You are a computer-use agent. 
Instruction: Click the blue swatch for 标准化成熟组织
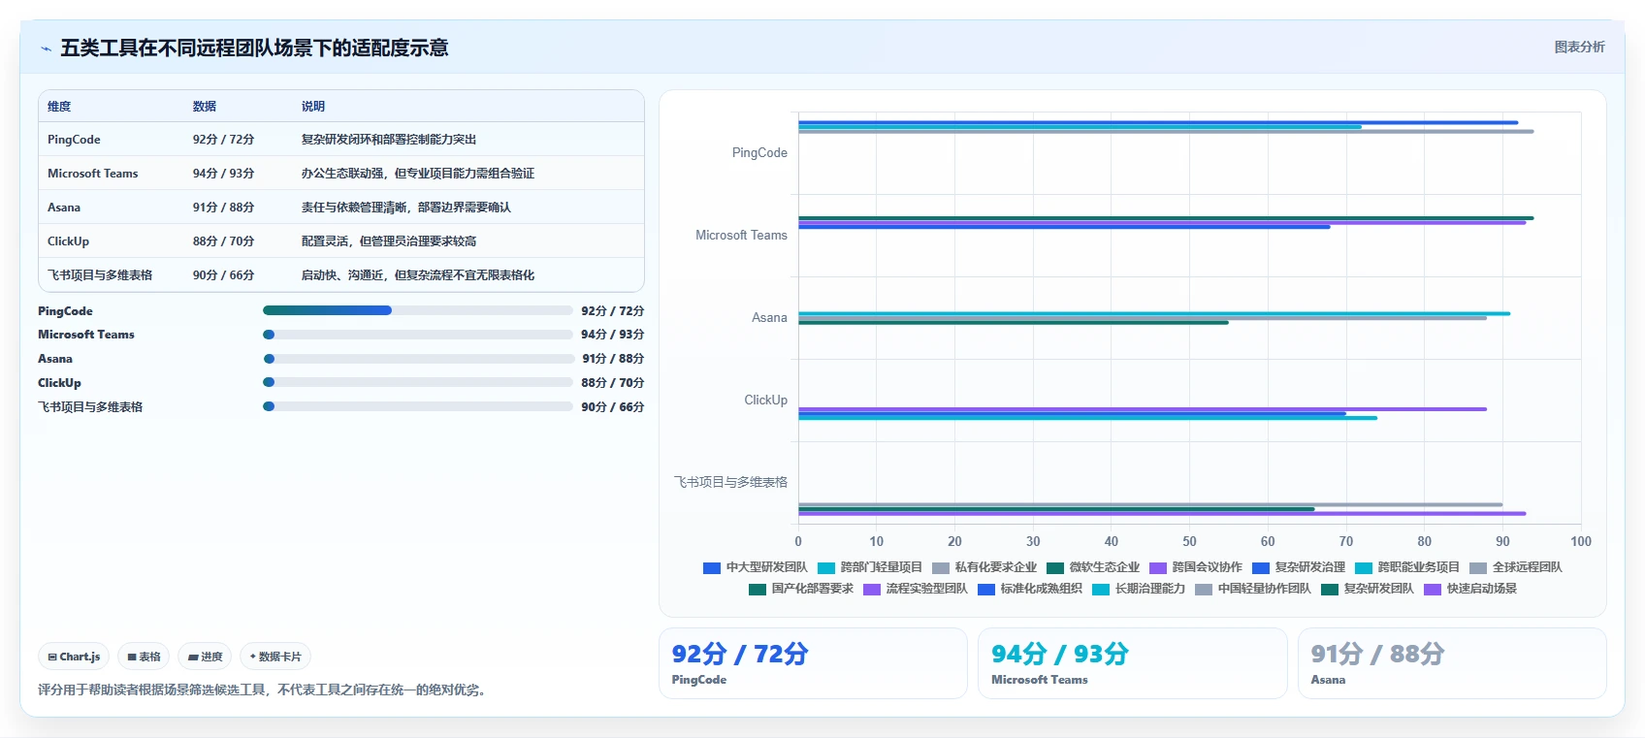point(986,589)
